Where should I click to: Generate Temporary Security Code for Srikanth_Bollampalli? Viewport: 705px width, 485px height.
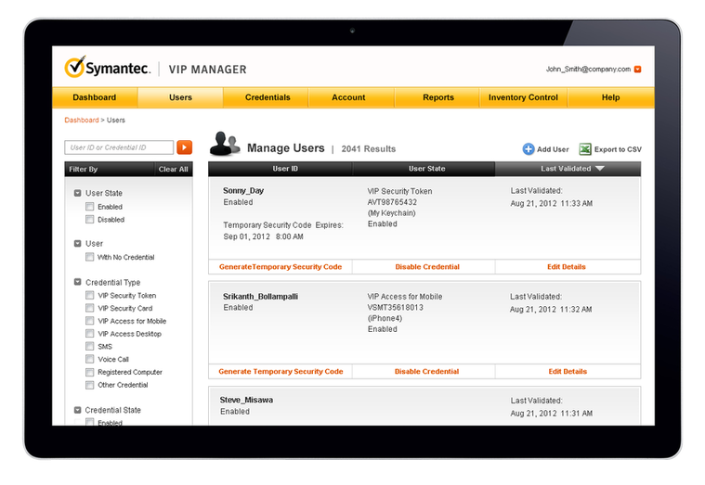281,371
